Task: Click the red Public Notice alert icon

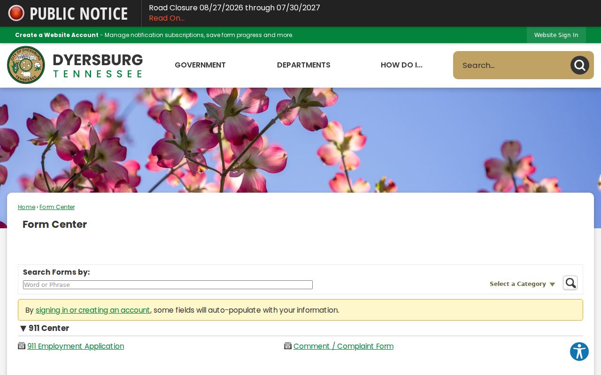Action: pyautogui.click(x=16, y=13)
